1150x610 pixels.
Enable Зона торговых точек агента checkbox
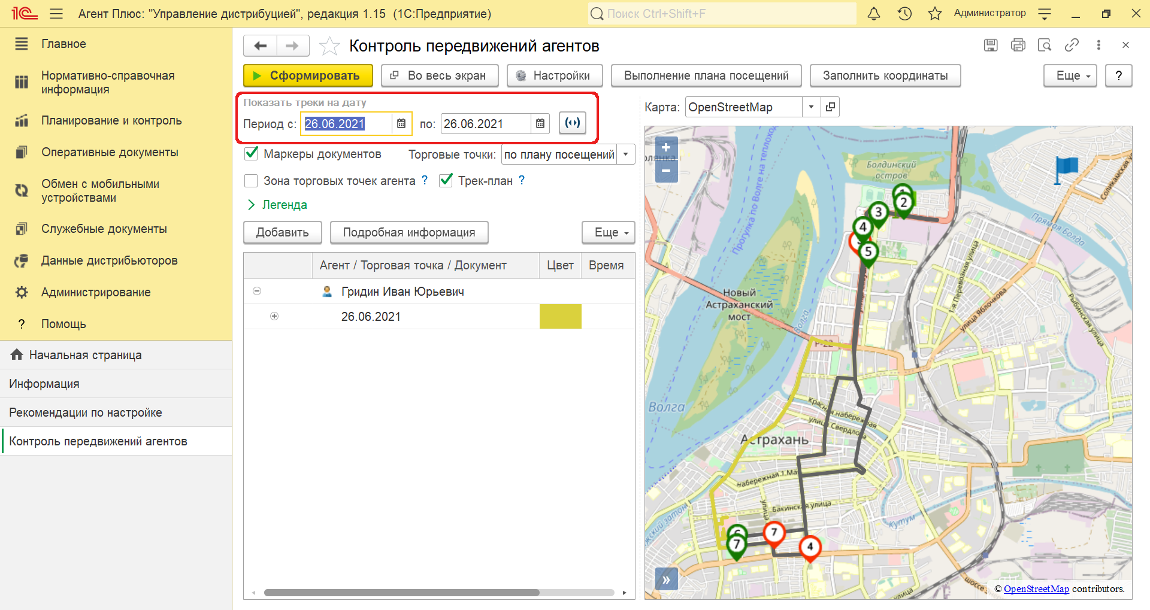[x=251, y=181]
